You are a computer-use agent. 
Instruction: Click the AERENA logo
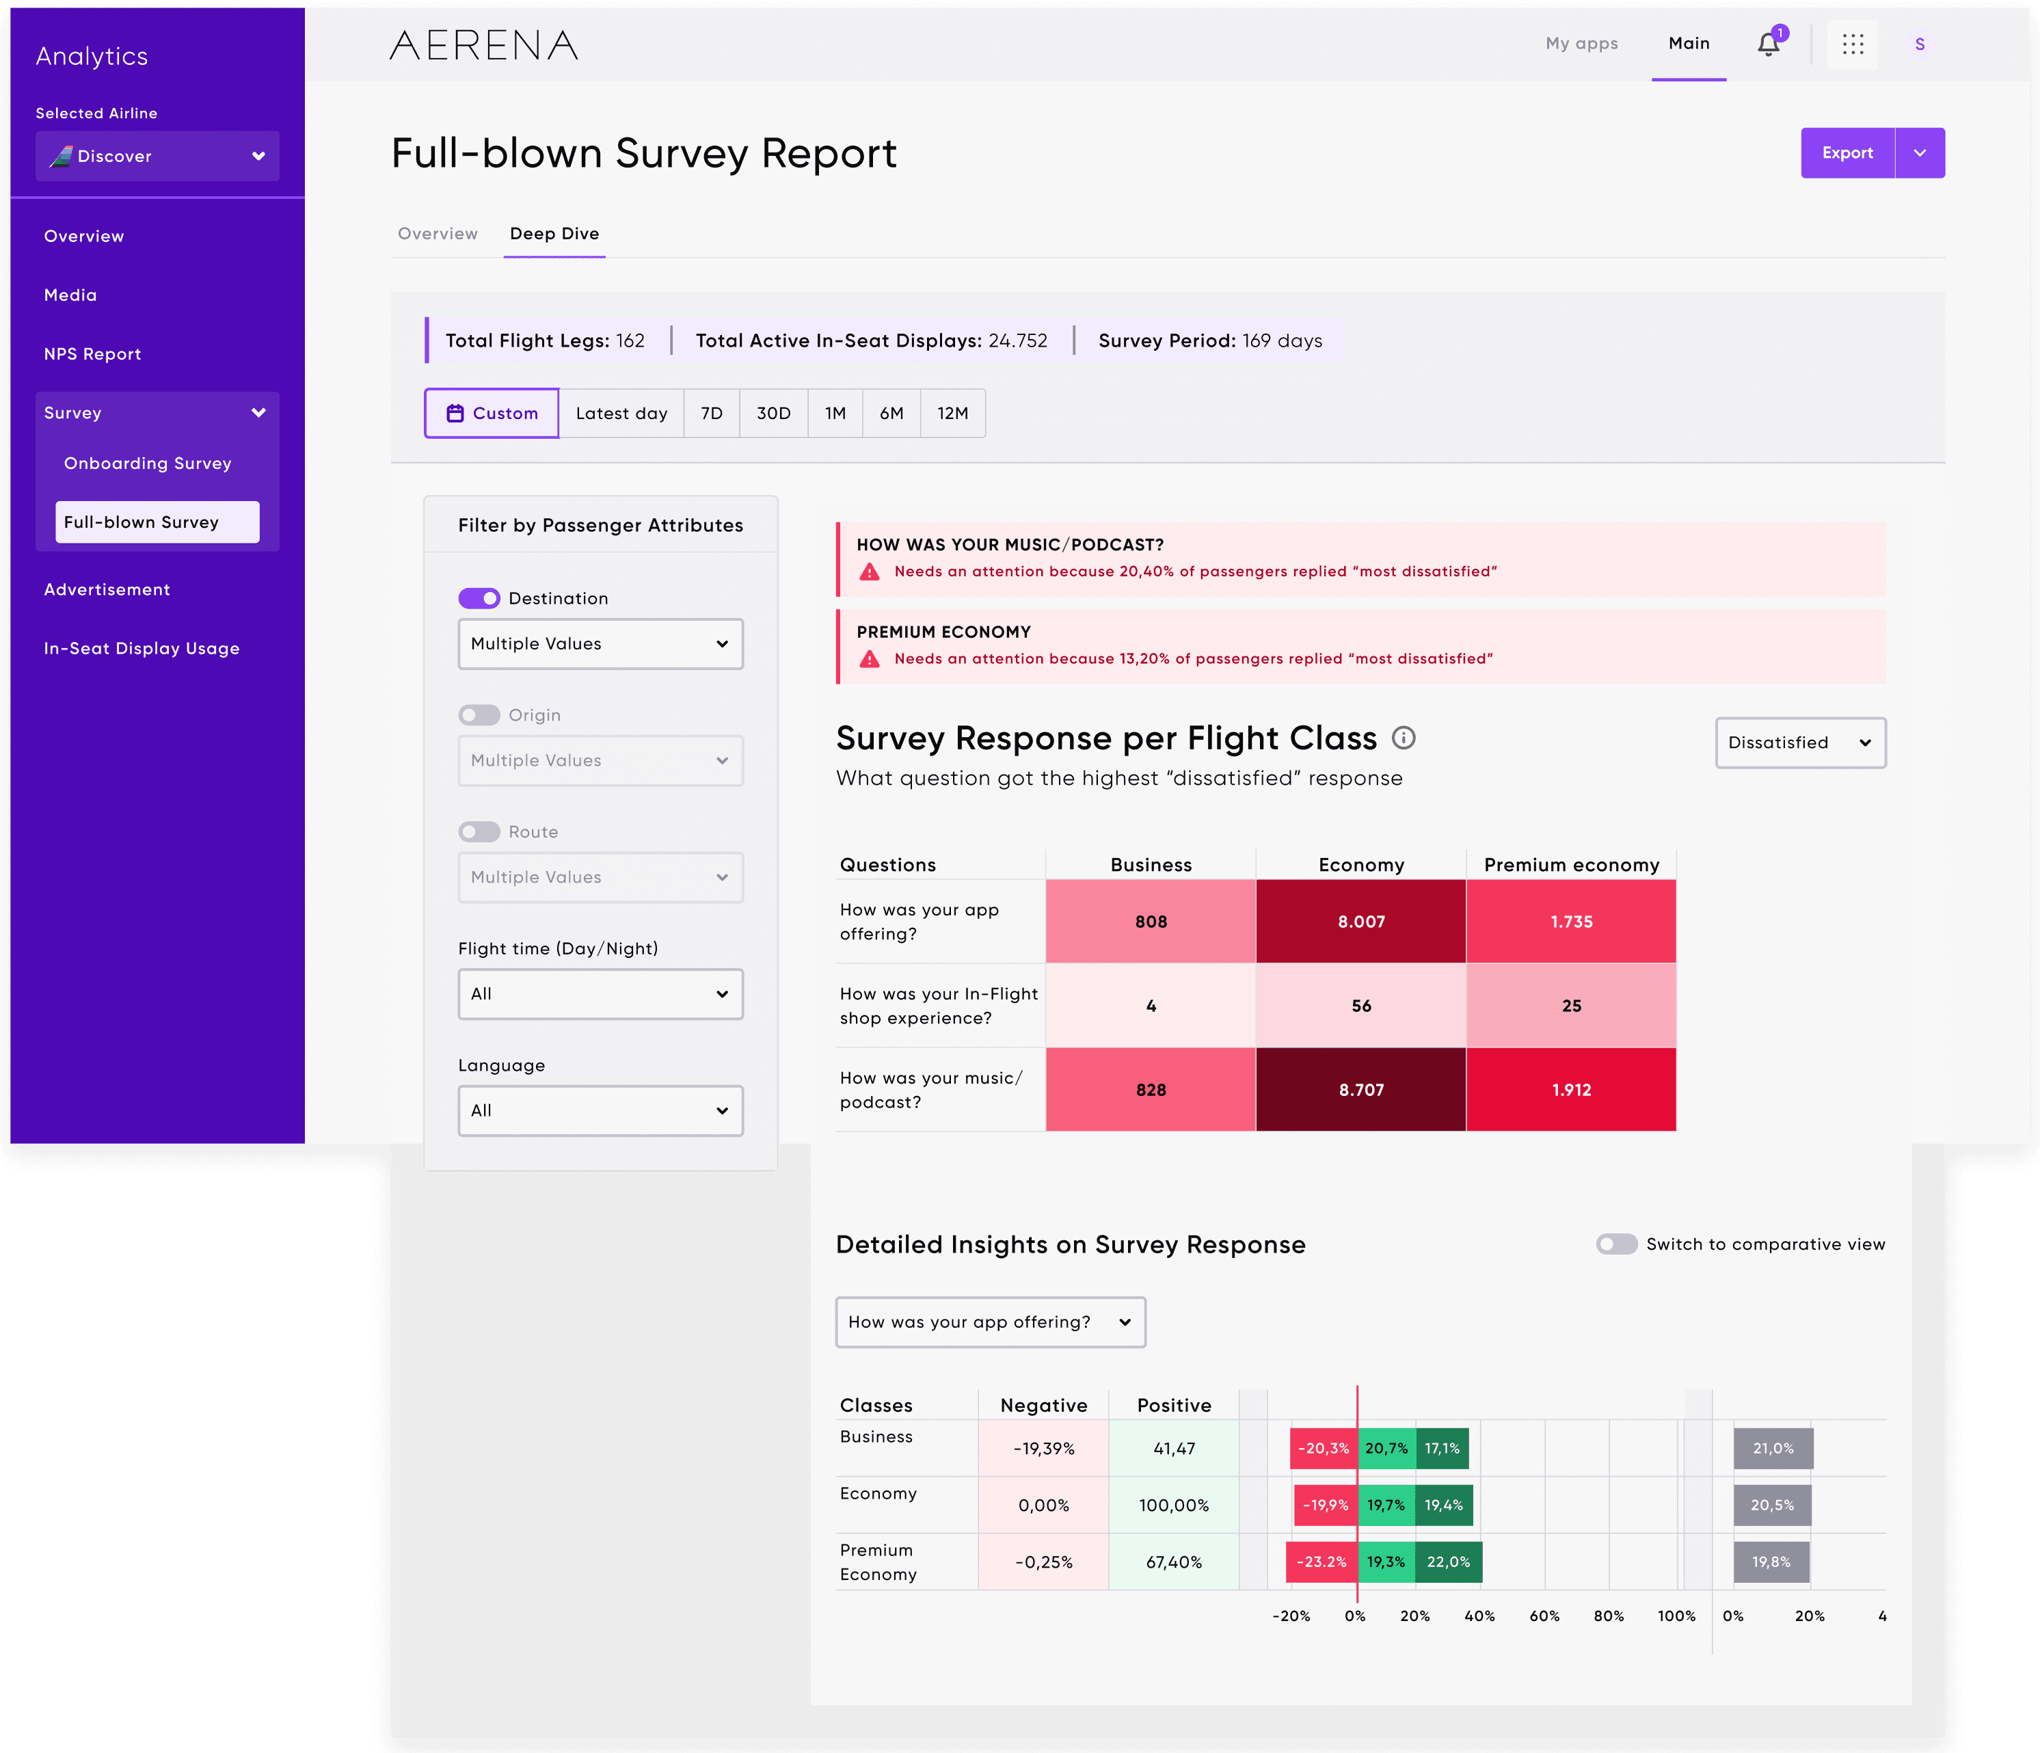pyautogui.click(x=483, y=45)
